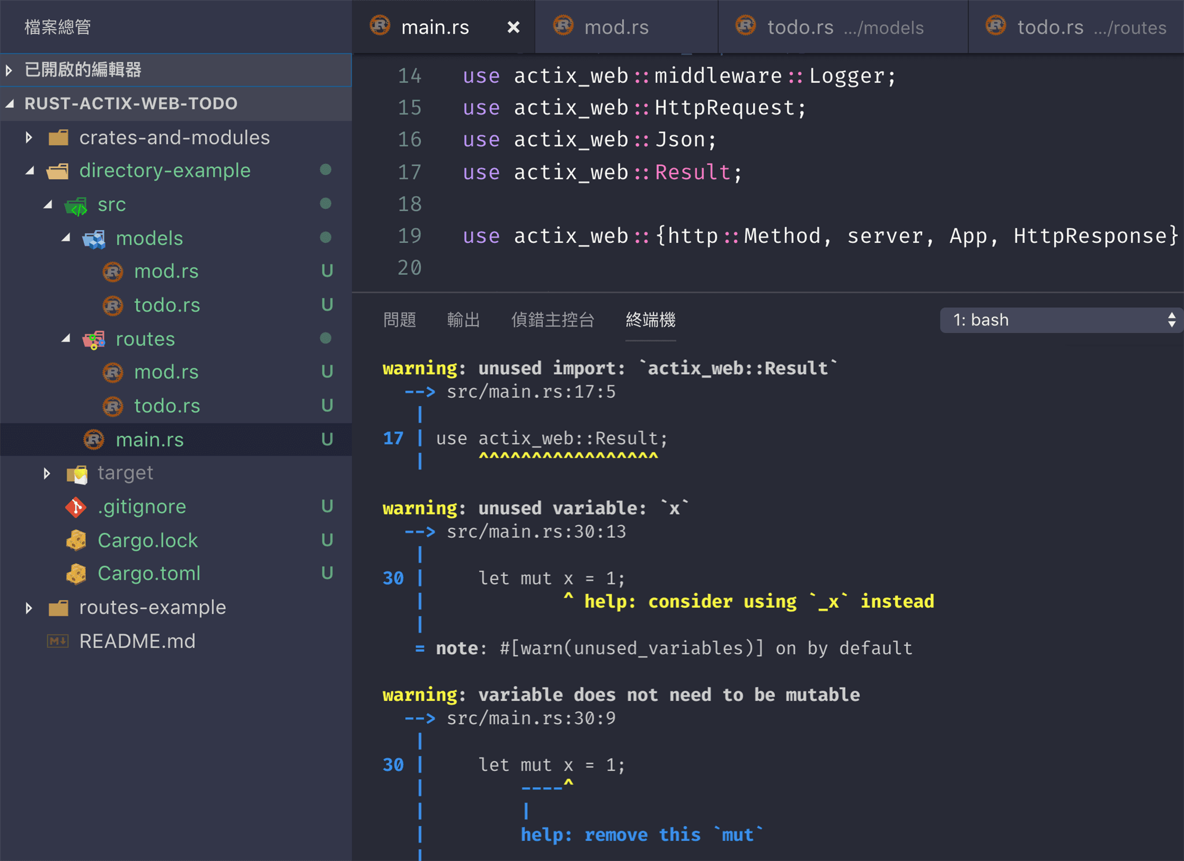Click the routes folder icon in the explorer
The image size is (1184, 861).
94,339
